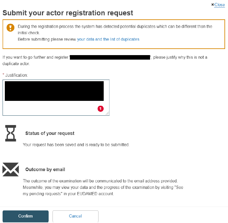Click the red required asterisk
The image size is (228, 223).
[3, 74]
